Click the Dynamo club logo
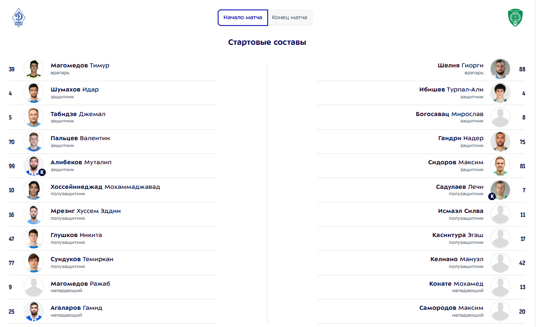This screenshot has height=327, width=536. [19, 18]
